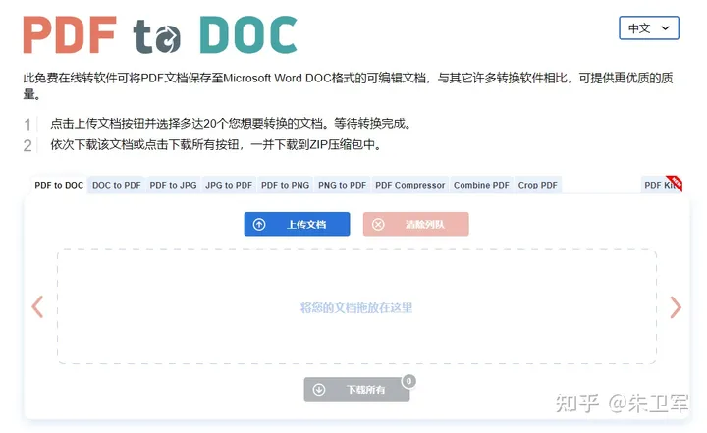
Task: Open the PDF to PNG tab
Action: click(x=285, y=185)
